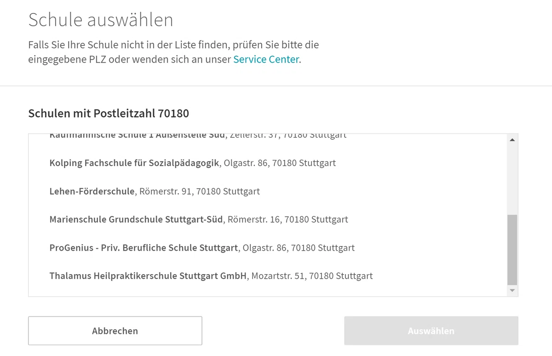
Task: Click the scrollbar up arrow
Action: tap(512, 140)
